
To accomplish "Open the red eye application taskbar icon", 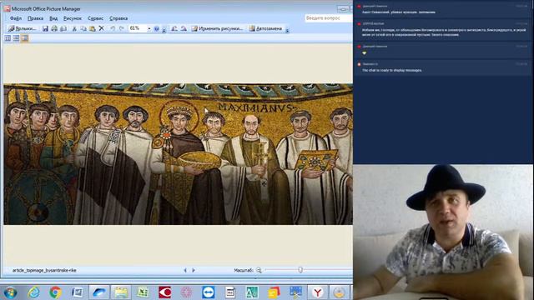I will [165, 292].
